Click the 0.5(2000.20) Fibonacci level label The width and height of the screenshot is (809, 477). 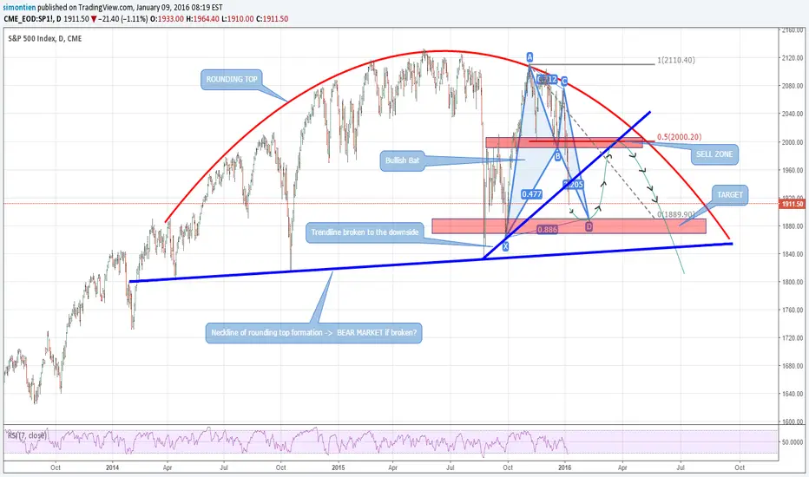(x=679, y=137)
